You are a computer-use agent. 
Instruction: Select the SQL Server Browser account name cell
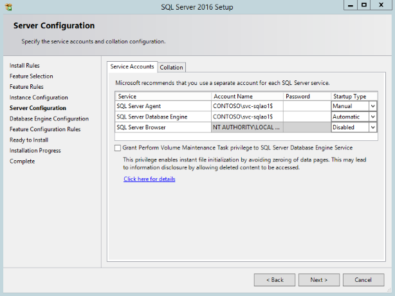(x=247, y=127)
